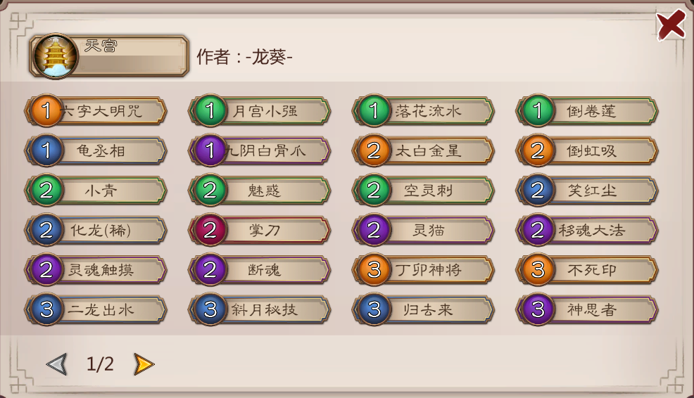This screenshot has height=398, width=694.
Task: Close the deck list with red X
Action: click(x=671, y=25)
